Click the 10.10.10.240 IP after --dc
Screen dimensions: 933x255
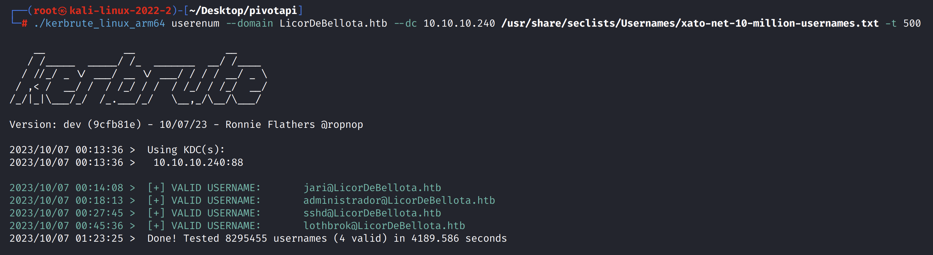pyautogui.click(x=459, y=24)
